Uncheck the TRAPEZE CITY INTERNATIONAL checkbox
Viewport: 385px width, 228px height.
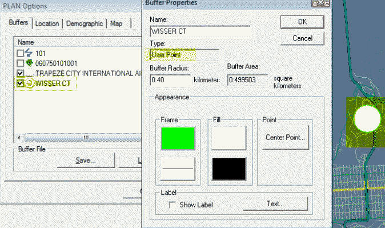[20, 73]
